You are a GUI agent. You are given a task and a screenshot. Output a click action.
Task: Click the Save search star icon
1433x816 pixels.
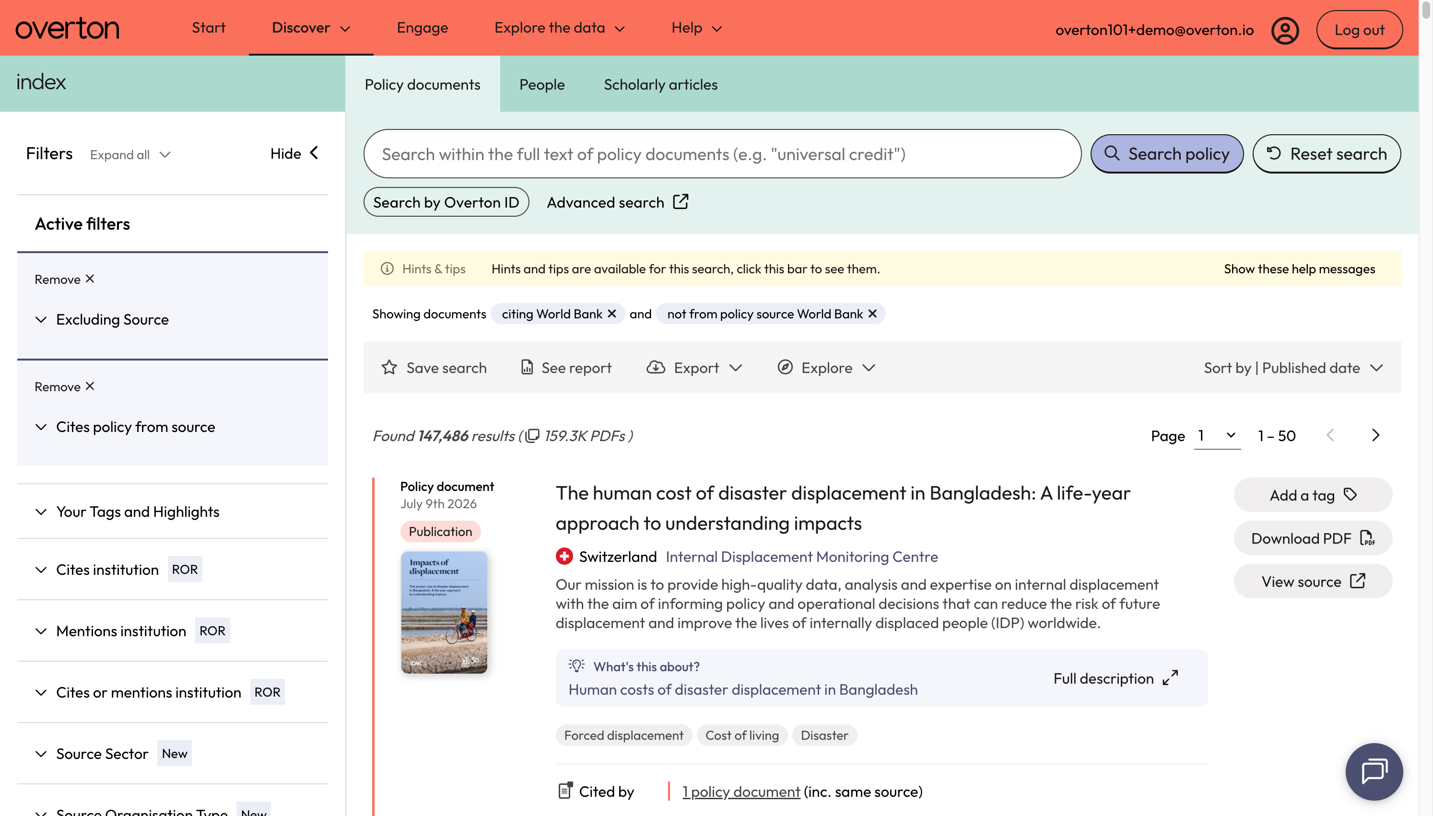pos(389,368)
